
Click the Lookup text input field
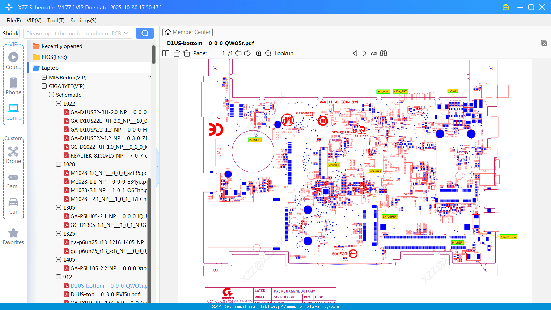(x=323, y=53)
